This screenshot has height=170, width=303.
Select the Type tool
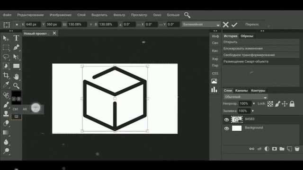tap(16, 38)
